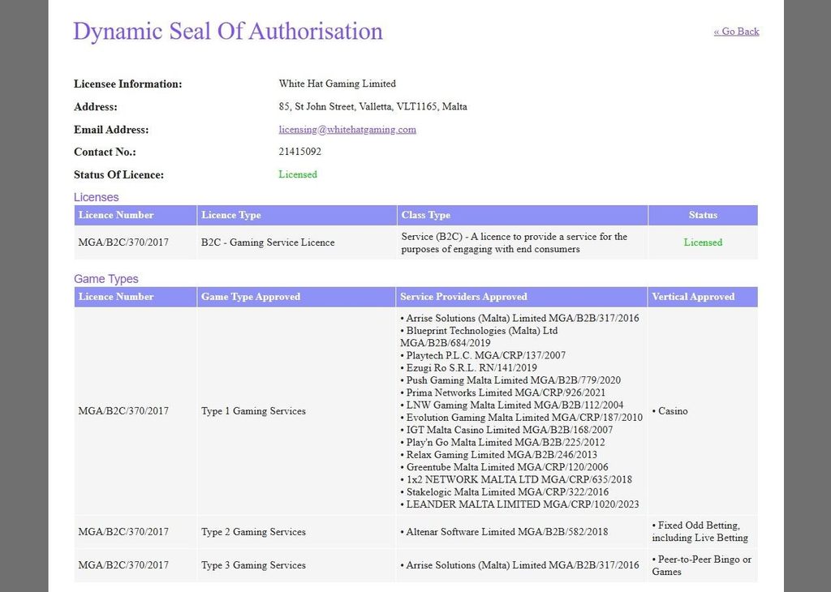Click the « Go Back link
Image resolution: width=831 pixels, height=592 pixels.
tap(736, 32)
